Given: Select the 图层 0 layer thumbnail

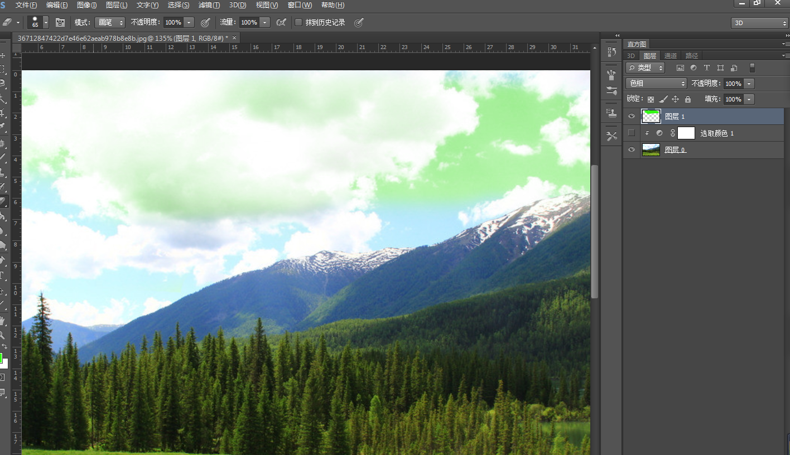Looking at the screenshot, I should [x=651, y=149].
